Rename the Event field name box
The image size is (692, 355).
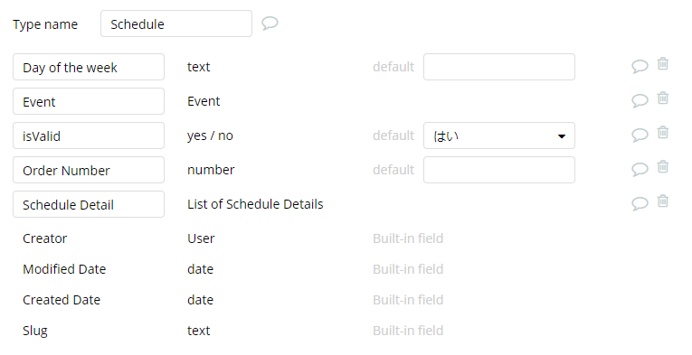(89, 101)
